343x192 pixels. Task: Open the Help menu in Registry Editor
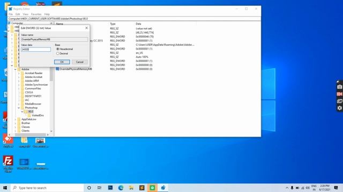point(47,14)
